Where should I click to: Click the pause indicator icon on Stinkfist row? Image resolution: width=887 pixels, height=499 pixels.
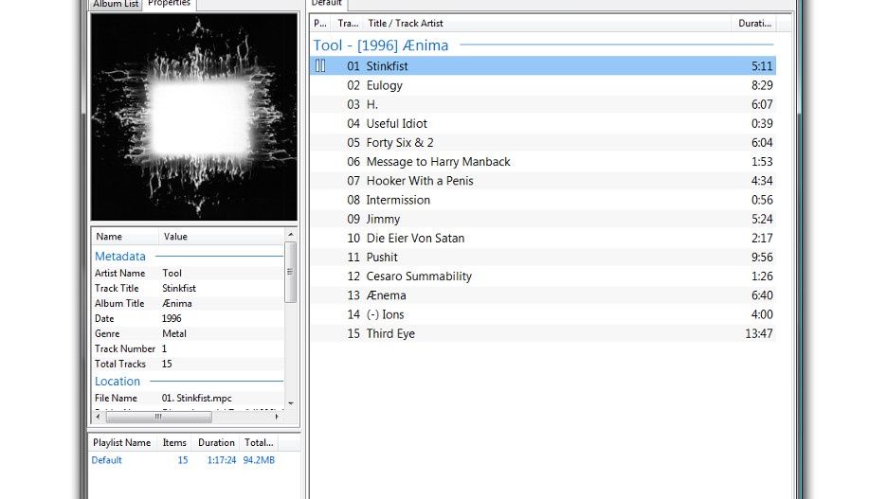(x=320, y=66)
